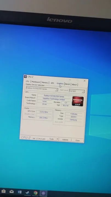Screen dimensions: 111x197
Task: Open the SPD tab
Action: click(x=52, y=83)
